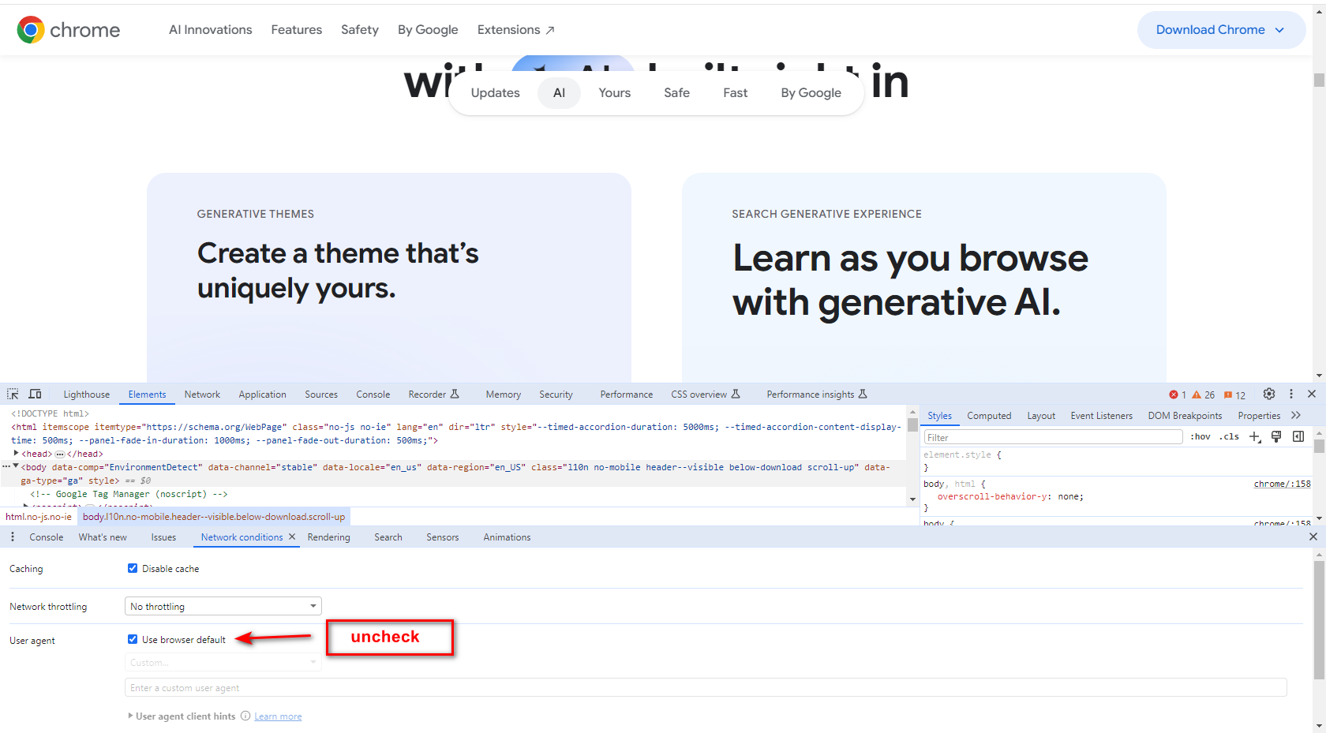Image resolution: width=1326 pixels, height=733 pixels.
Task: Select the Inspect element tool
Action: [x=12, y=394]
